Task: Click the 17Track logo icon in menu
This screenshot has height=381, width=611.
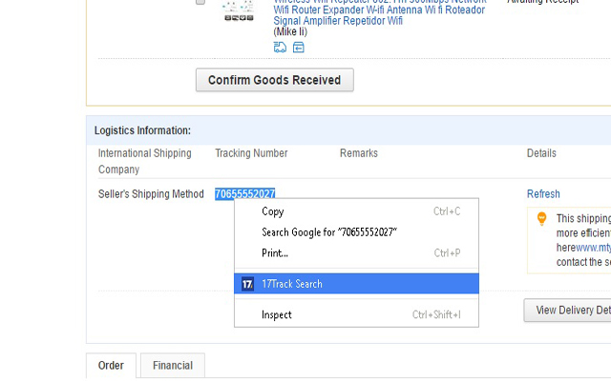Action: pos(248,284)
